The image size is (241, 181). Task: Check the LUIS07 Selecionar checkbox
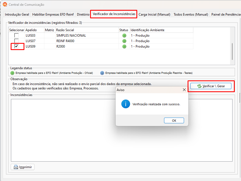tap(16, 41)
